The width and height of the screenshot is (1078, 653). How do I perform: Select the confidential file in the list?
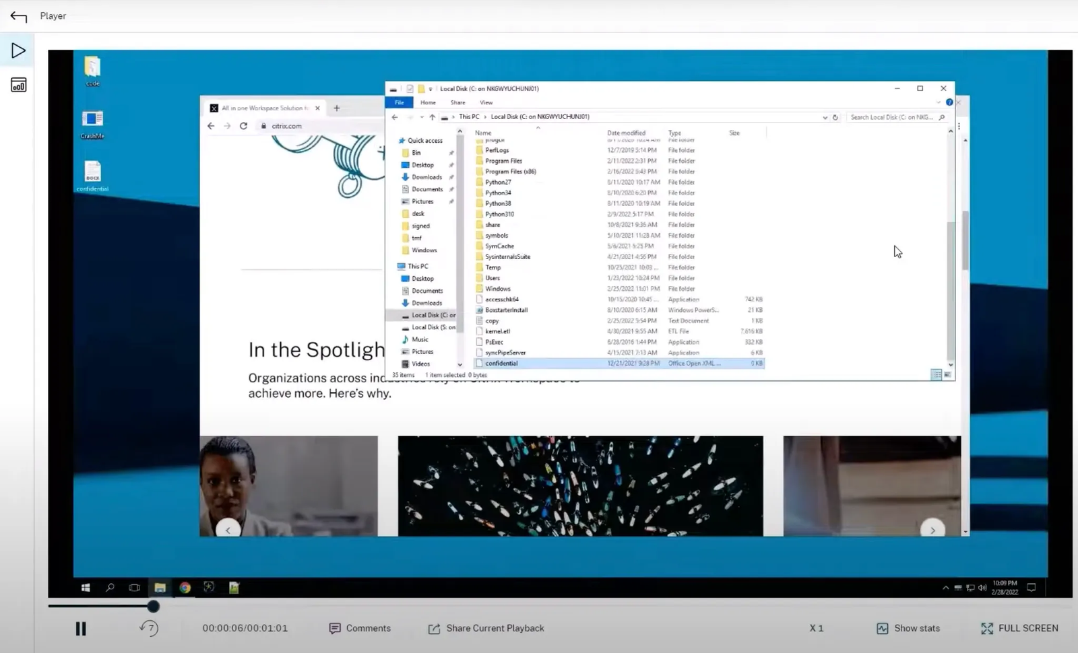coord(501,364)
